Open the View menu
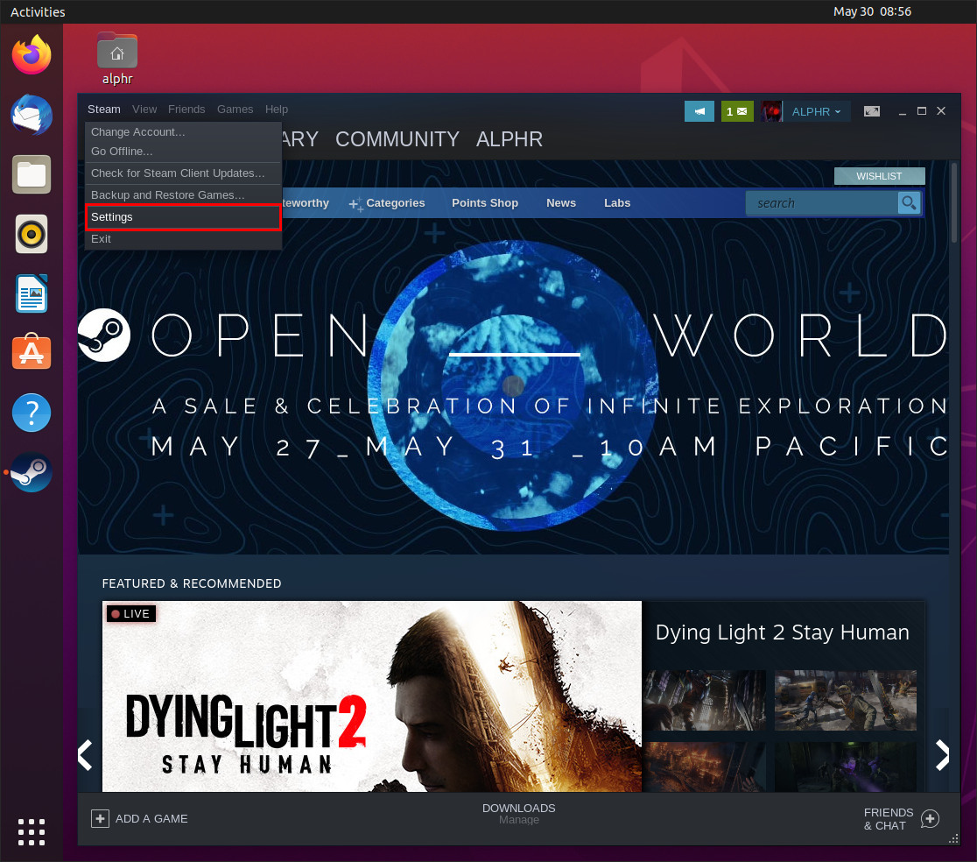The image size is (977, 862). 144,110
